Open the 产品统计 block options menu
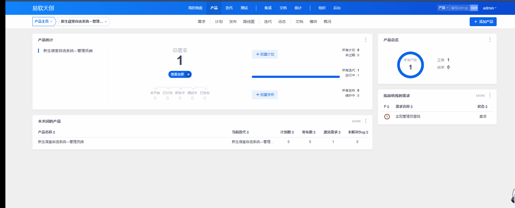Screen dimensions: 515x208 pos(366,40)
